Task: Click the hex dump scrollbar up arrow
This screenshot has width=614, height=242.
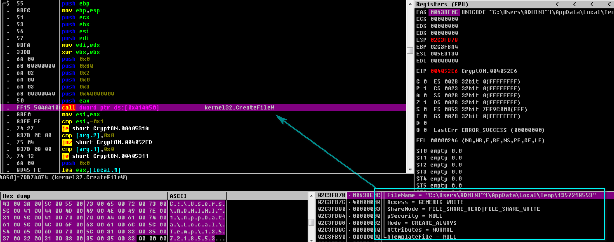Action: 311,196
